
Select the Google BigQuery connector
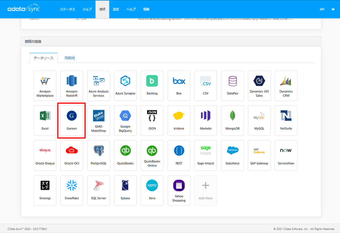tap(125, 121)
